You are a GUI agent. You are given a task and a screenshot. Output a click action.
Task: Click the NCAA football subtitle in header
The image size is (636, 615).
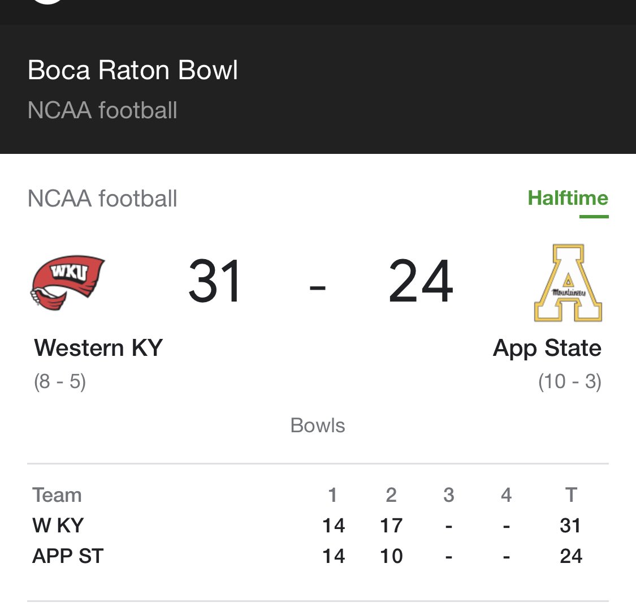pos(102,110)
